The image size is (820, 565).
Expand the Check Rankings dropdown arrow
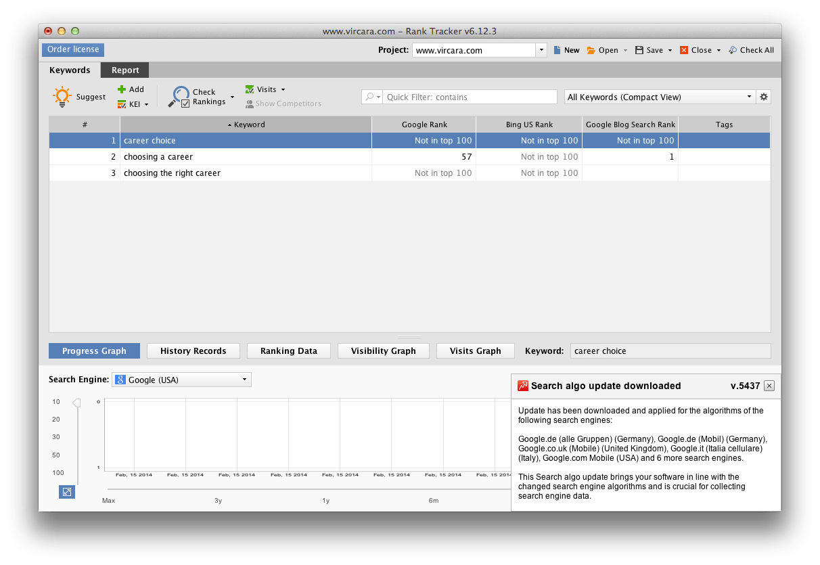(232, 97)
